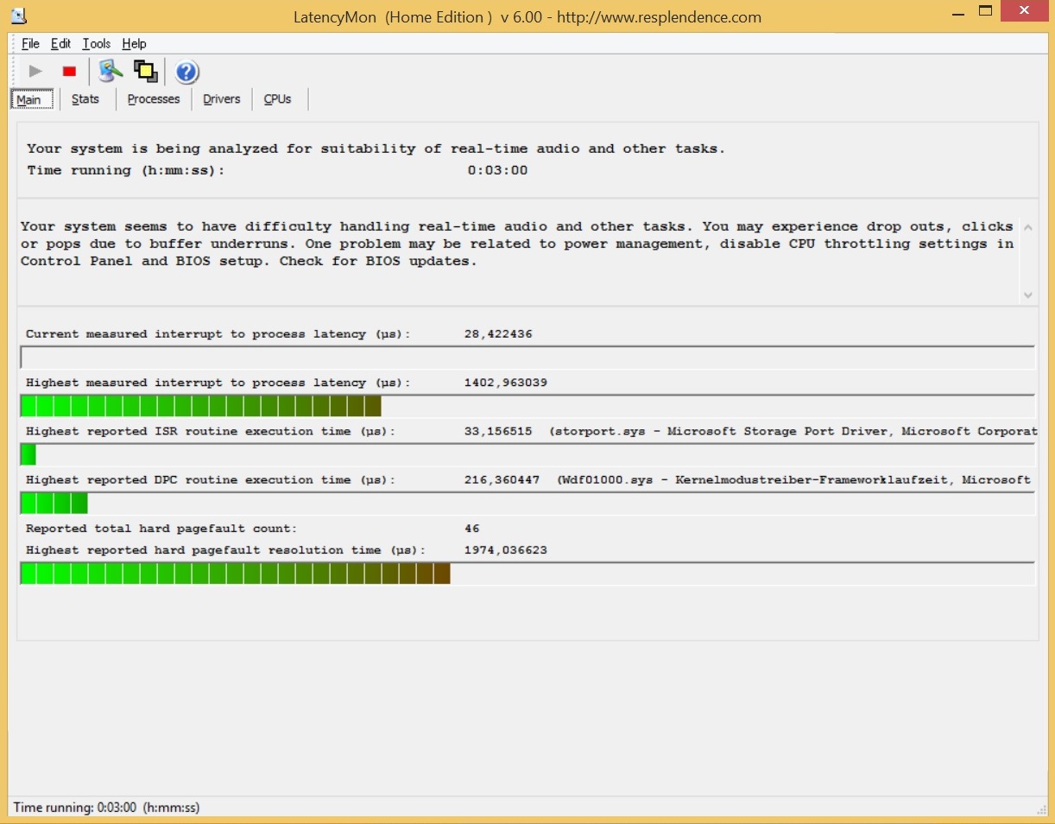Open the Edit menu
Image resolution: width=1055 pixels, height=824 pixels.
coord(60,43)
